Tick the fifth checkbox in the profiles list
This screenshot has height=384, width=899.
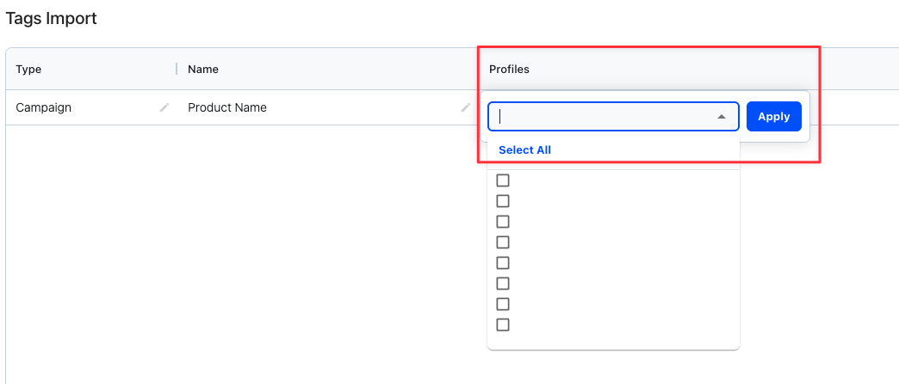point(503,263)
